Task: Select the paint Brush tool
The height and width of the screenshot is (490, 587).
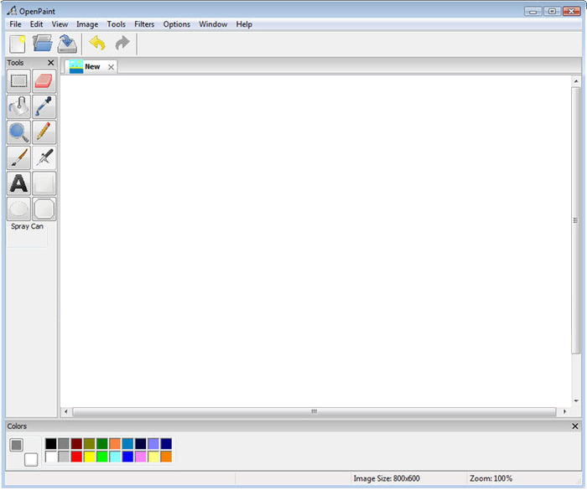Action: click(18, 157)
